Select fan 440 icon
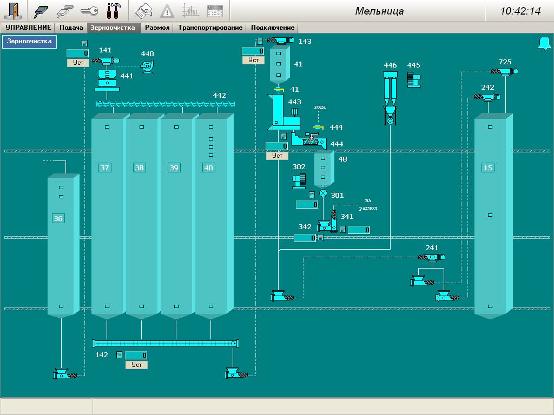554x415 pixels. coord(146,66)
